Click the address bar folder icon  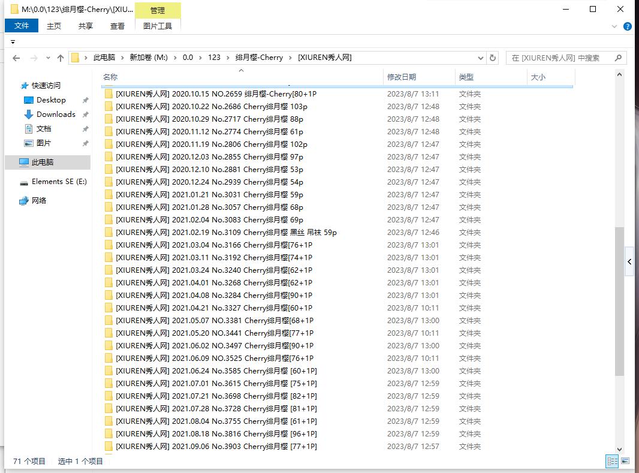click(75, 58)
